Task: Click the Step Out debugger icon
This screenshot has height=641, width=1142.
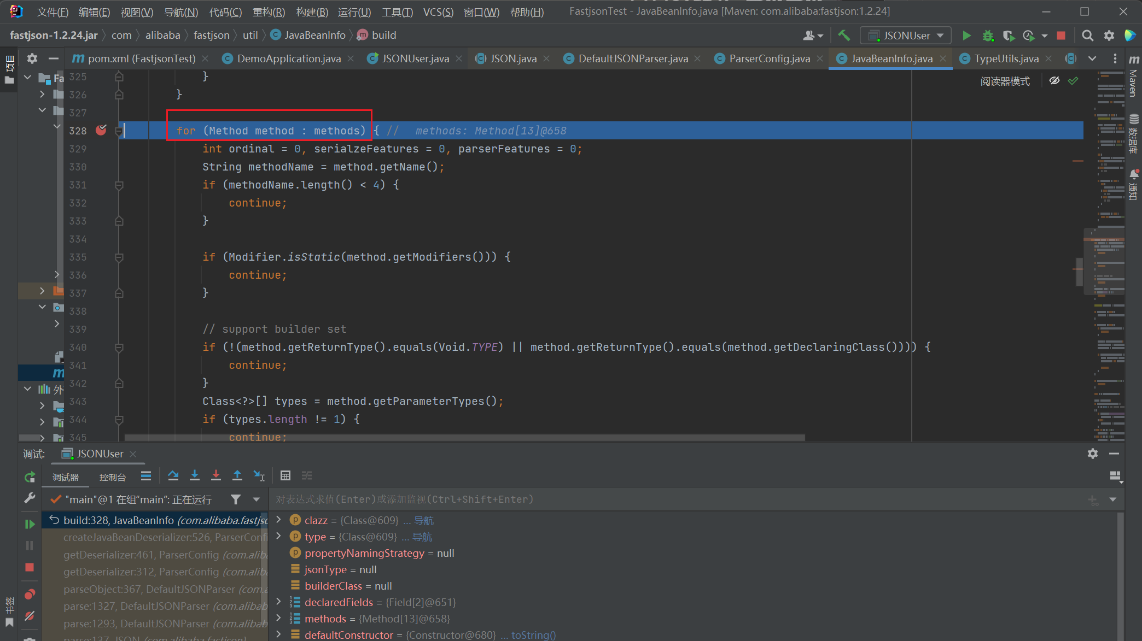Action: 237,475
